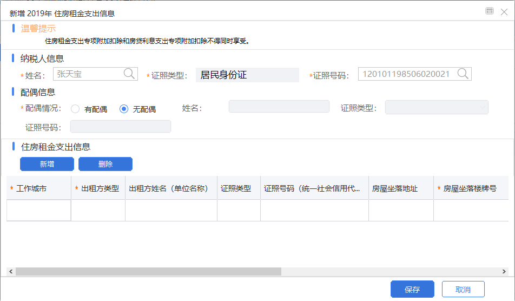This screenshot has width=515, height=301.
Task: Click the 房屋坐落楼牌号 column header
Action: pos(471,188)
